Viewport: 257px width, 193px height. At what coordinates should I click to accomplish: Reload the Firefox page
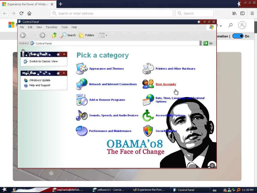tap(22, 13)
